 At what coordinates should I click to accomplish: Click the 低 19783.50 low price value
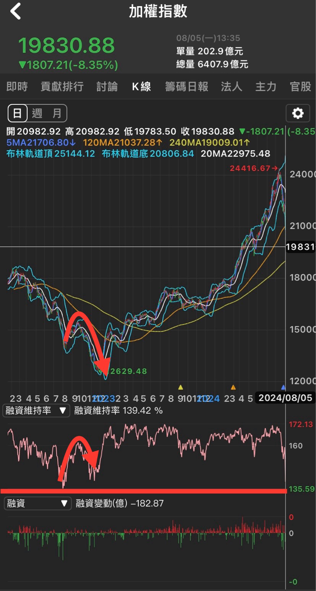pos(151,132)
